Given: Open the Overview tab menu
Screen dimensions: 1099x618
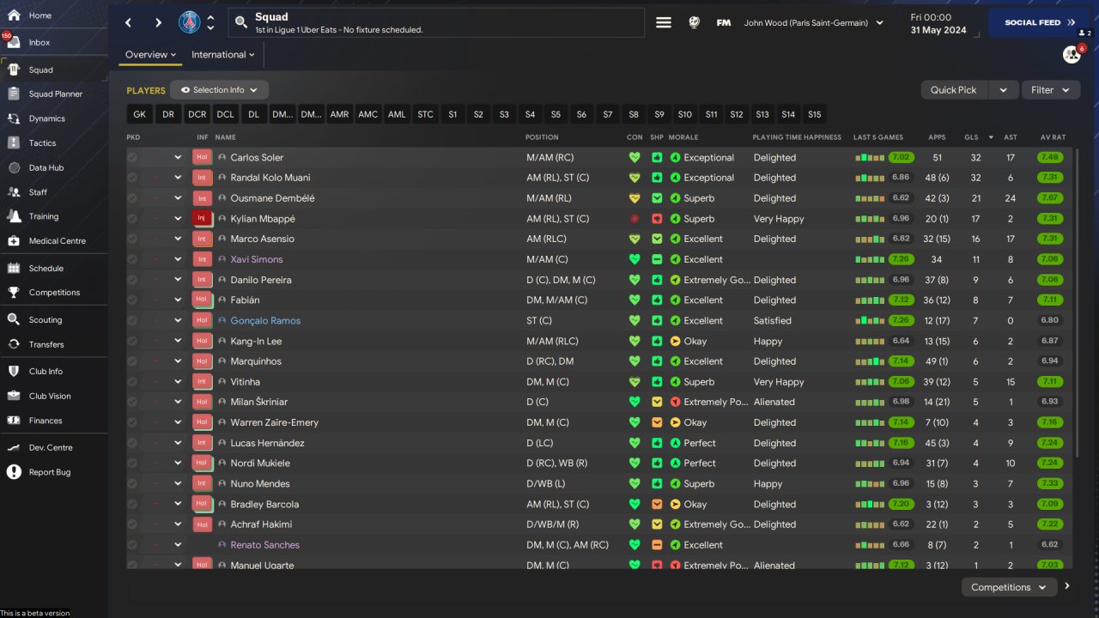Looking at the screenshot, I should [150, 55].
